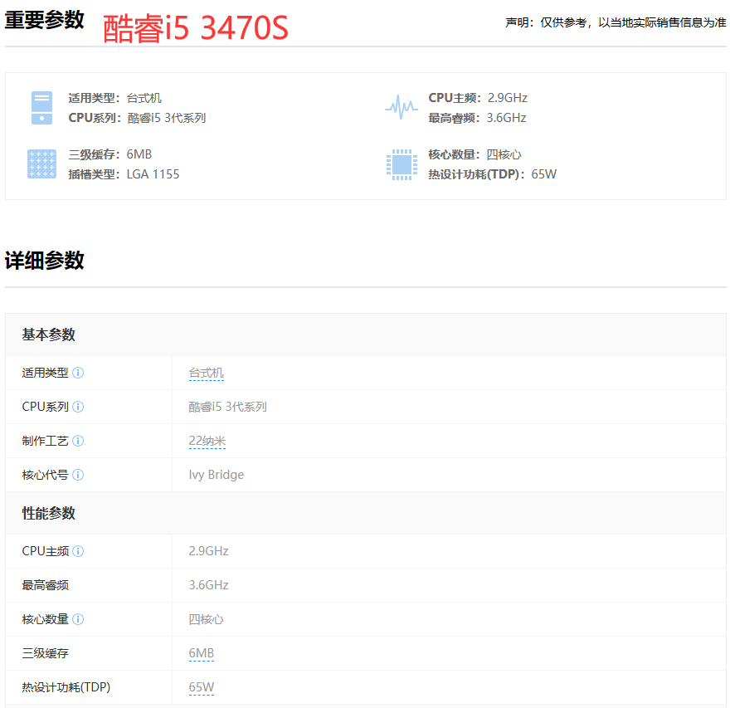Select the 3.6GHz value in the table

pos(208,585)
